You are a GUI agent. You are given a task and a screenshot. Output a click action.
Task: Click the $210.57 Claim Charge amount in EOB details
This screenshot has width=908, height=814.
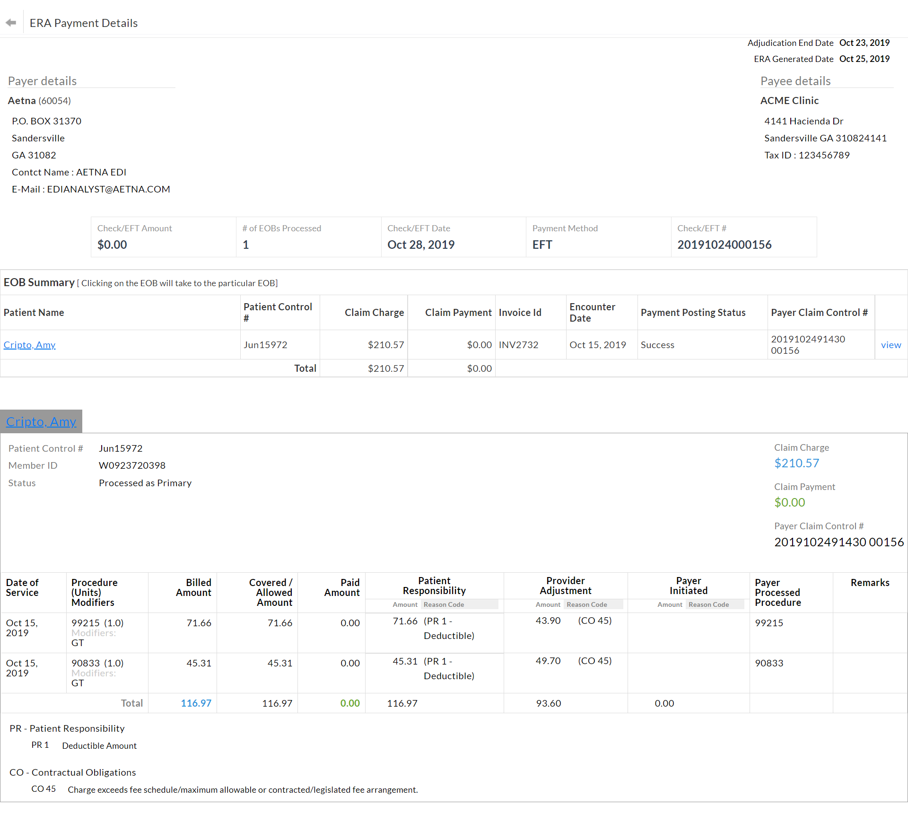tap(796, 463)
